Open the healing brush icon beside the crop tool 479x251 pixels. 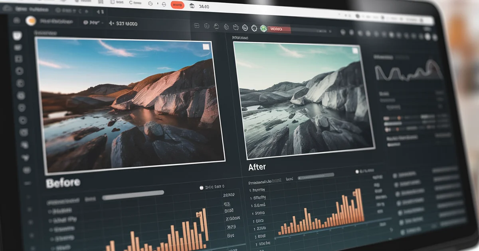point(206,26)
